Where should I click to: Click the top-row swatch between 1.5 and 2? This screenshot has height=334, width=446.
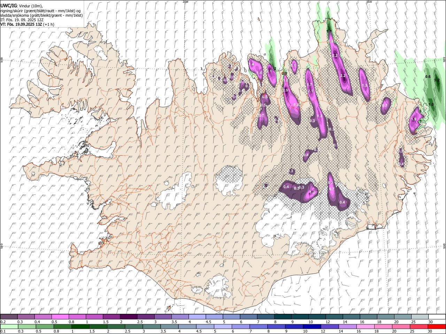pyautogui.click(x=111, y=317)
